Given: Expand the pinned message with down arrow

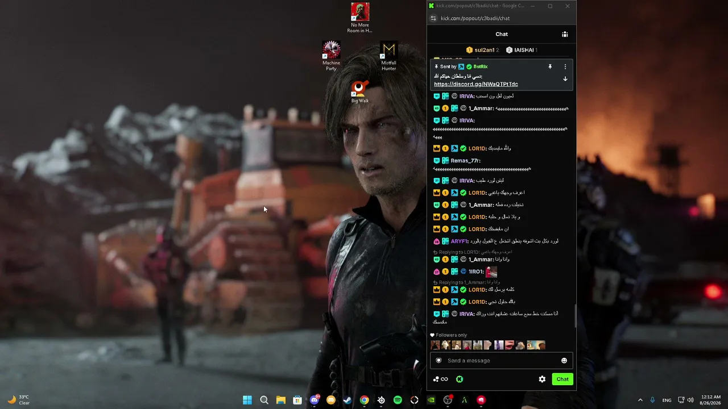Looking at the screenshot, I should 565,79.
